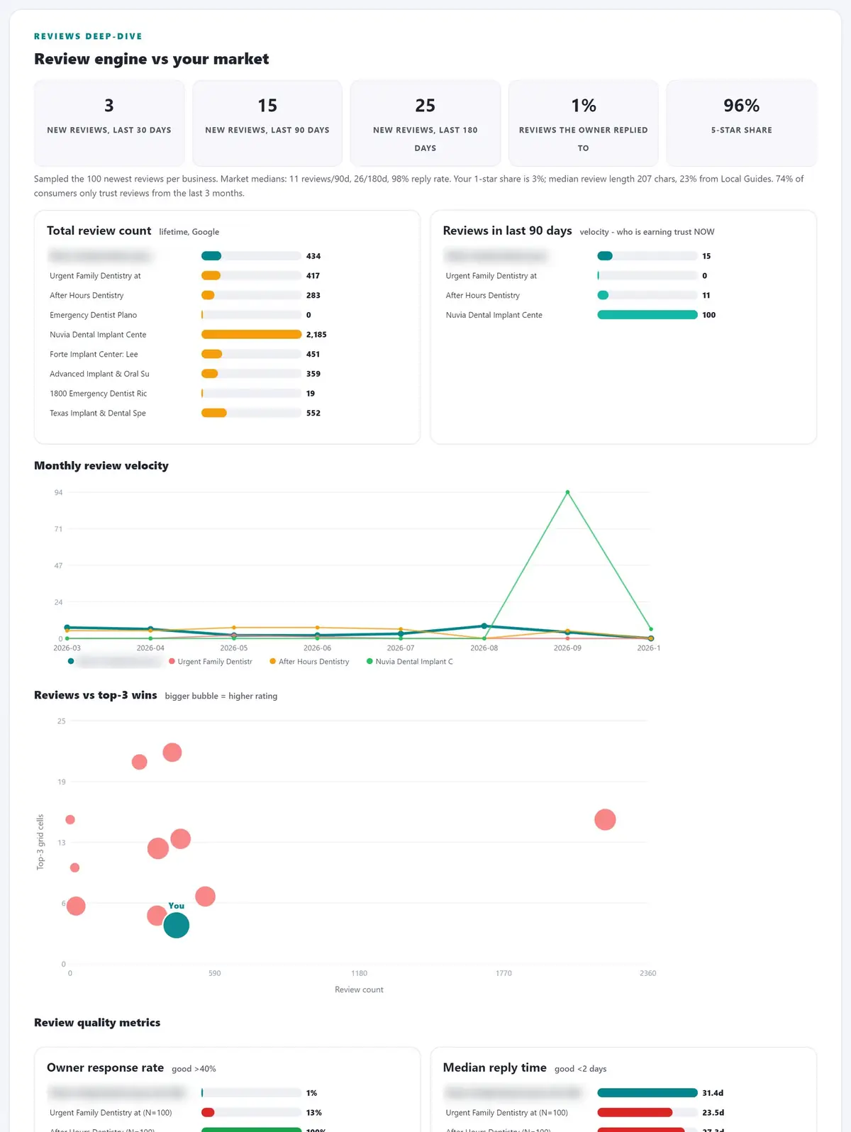The width and height of the screenshot is (851, 1132).
Task: Click the '25 new reviews, last 180 days' card
Action: pyautogui.click(x=425, y=123)
